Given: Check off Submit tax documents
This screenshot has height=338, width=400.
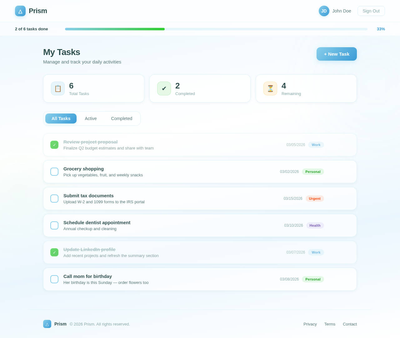Looking at the screenshot, I should [x=54, y=199].
